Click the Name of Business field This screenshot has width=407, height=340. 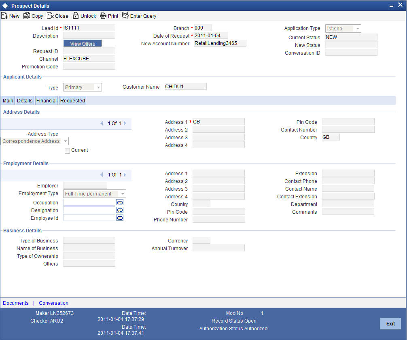coord(89,248)
